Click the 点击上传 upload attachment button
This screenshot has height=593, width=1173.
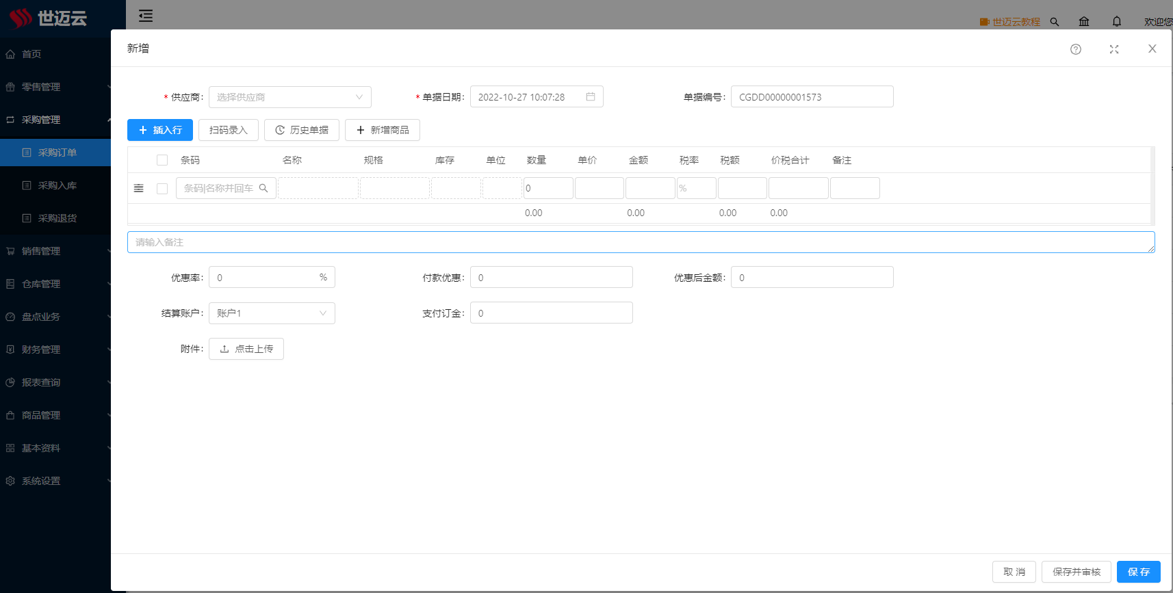[246, 349]
